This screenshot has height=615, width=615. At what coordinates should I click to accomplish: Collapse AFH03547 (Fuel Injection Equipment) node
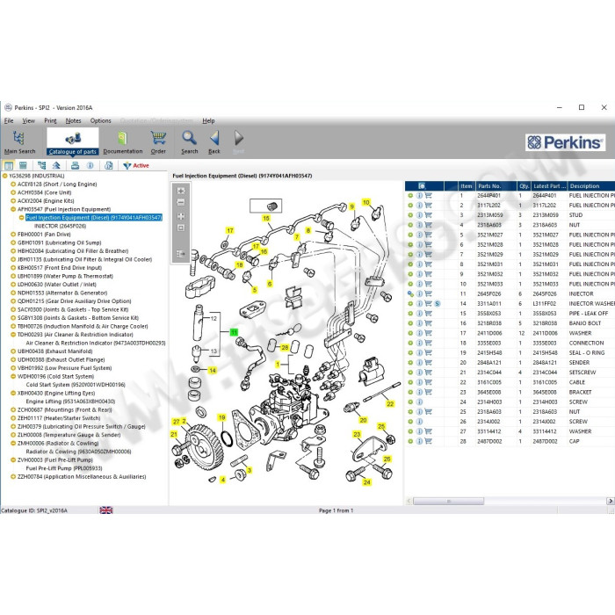coord(13,209)
